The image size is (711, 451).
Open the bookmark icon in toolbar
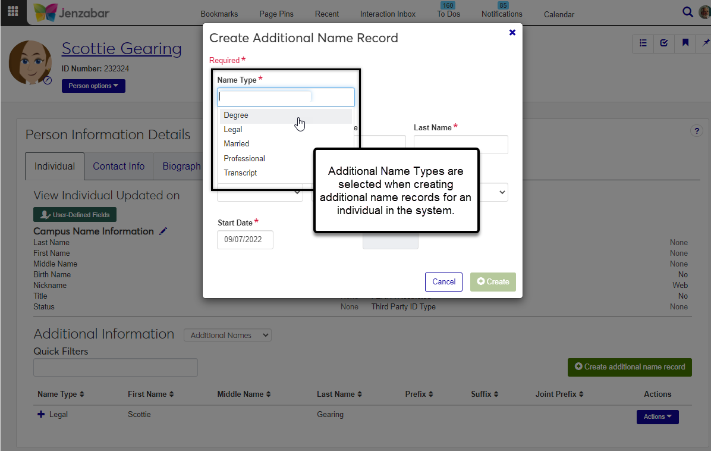pyautogui.click(x=685, y=43)
